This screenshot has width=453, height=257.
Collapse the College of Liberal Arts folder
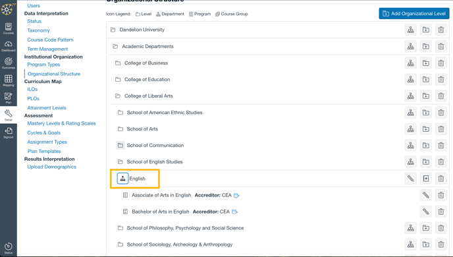pyautogui.click(x=118, y=96)
